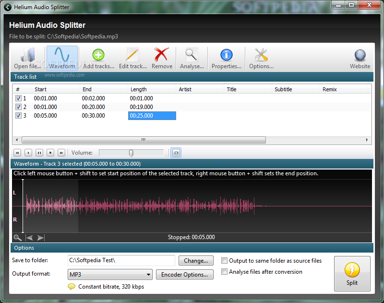This screenshot has height=303, width=384.
Task: Select track 3 start time 00:05.000
Action: (x=45, y=116)
